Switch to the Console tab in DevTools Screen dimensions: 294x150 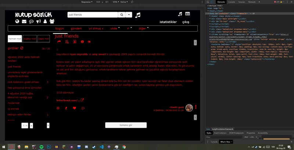(232, 2)
